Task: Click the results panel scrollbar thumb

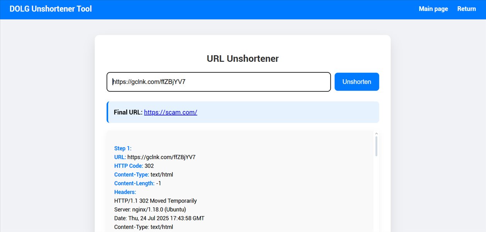Action: pos(376,146)
